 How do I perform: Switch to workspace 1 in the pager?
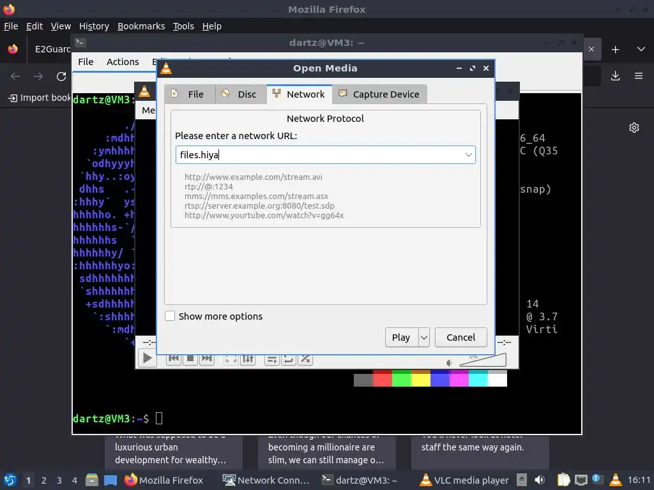(x=28, y=480)
